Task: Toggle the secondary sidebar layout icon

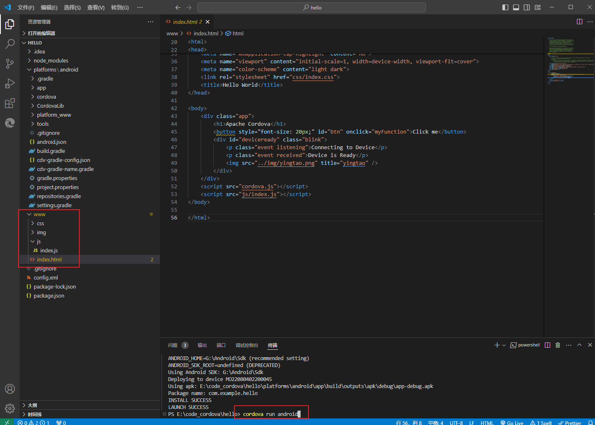Action: (x=527, y=7)
